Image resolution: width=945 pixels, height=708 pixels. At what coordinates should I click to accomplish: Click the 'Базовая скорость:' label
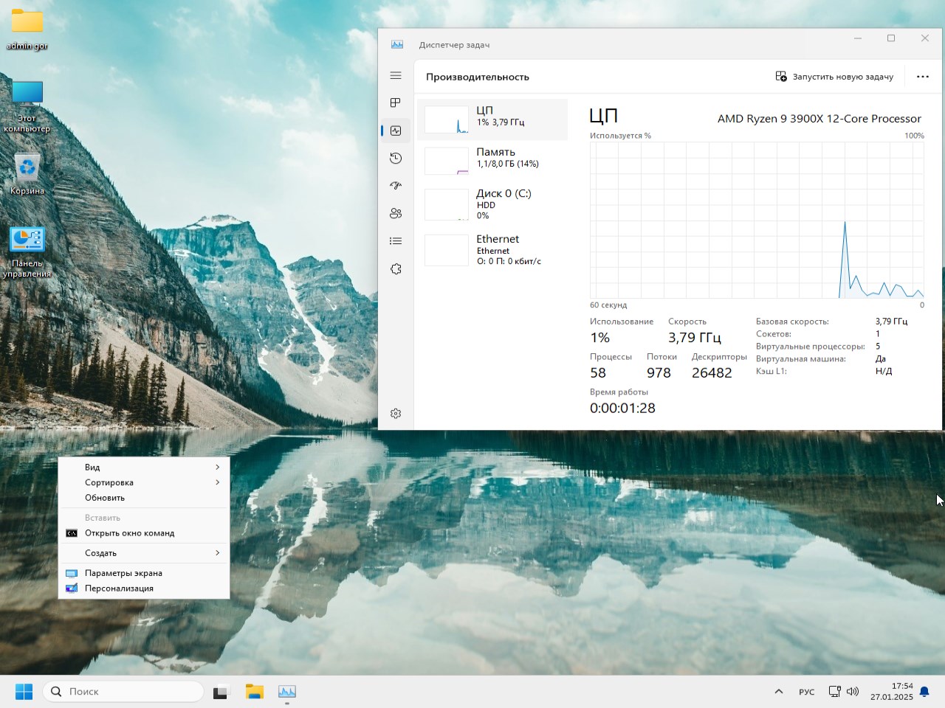tap(792, 322)
